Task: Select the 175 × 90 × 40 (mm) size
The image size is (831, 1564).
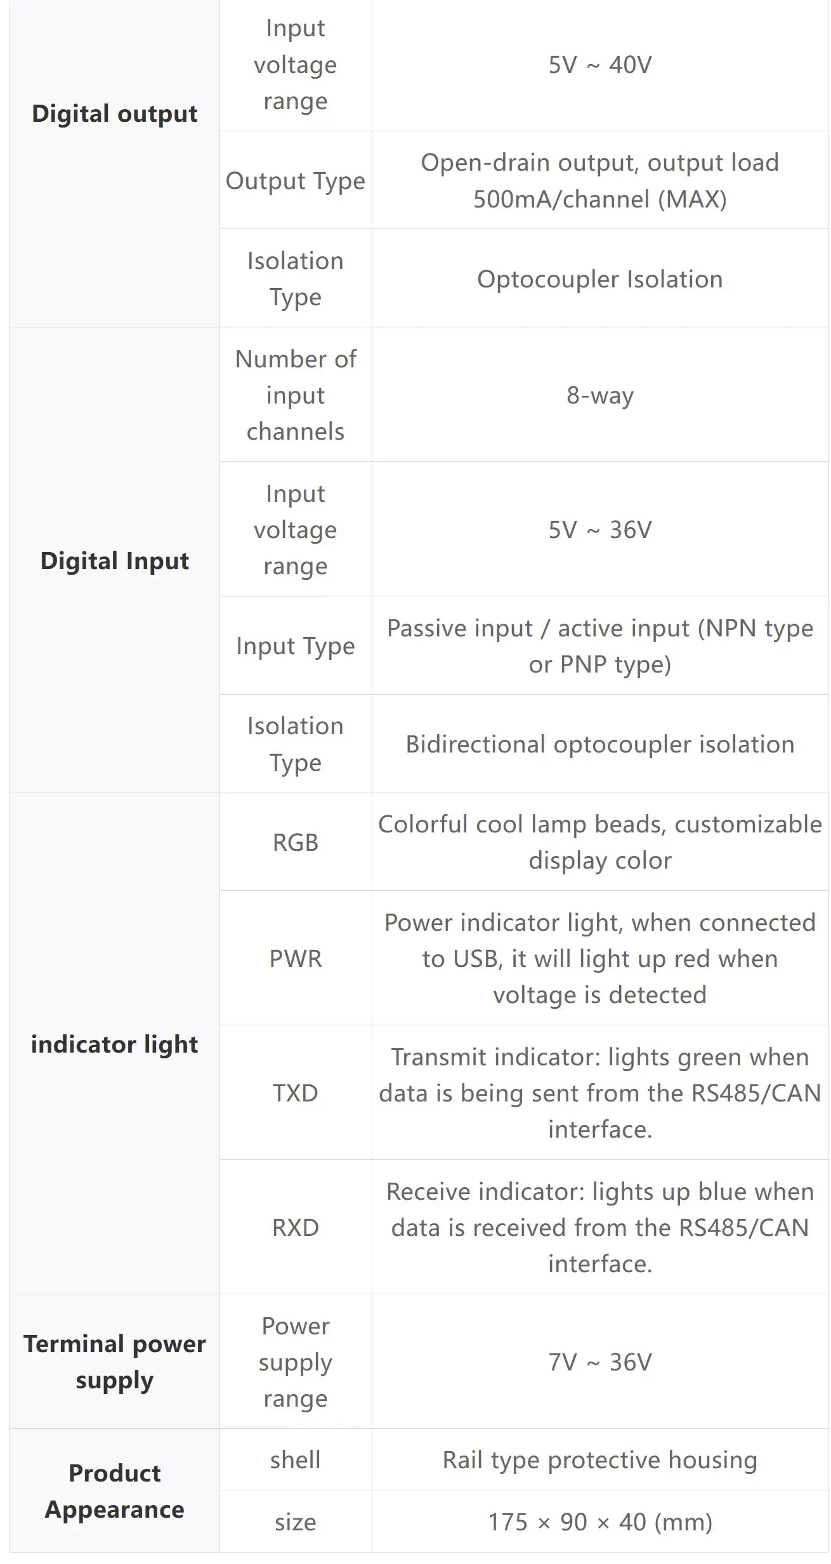Action: point(600,1521)
